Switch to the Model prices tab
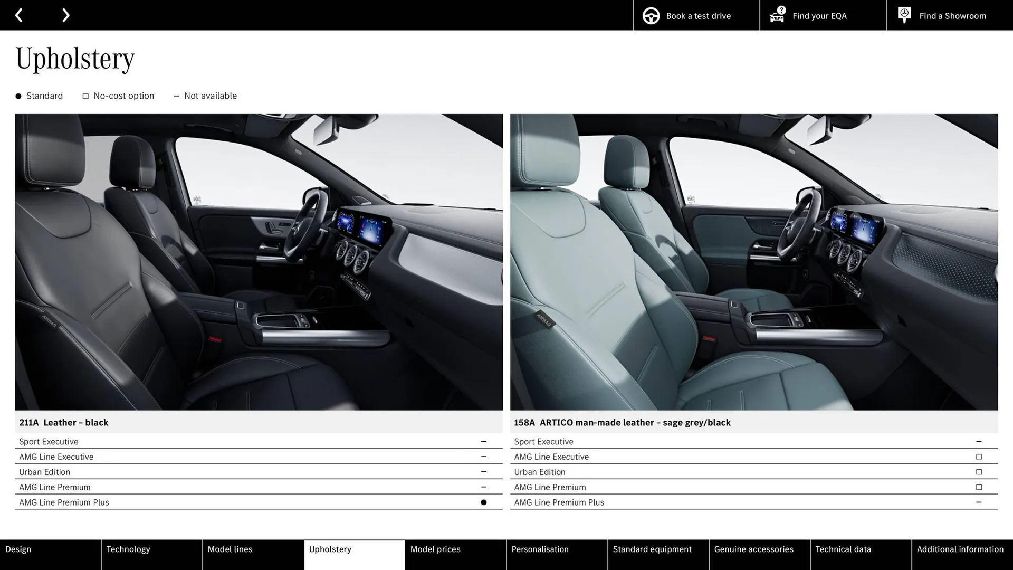Viewport: 1013px width, 570px height. [x=435, y=549]
